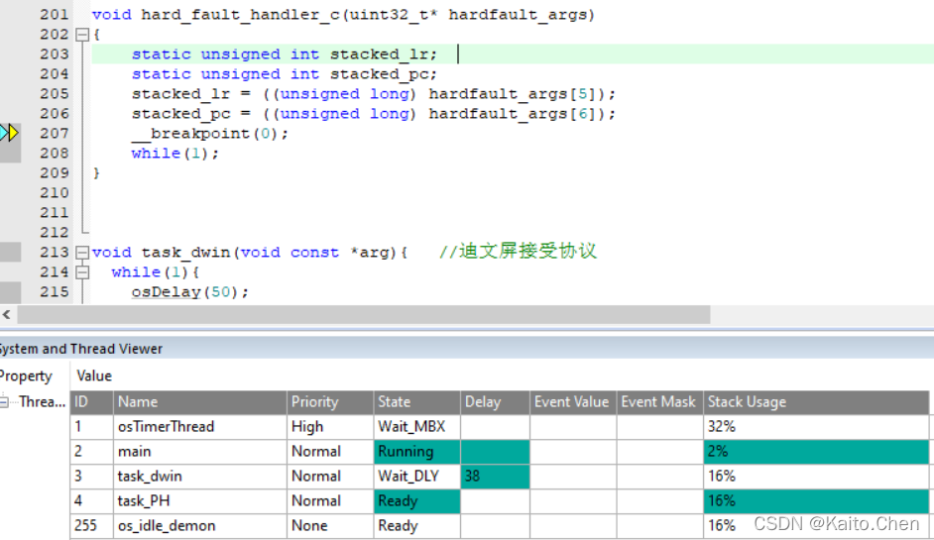Click the Property column header
The width and height of the screenshot is (934, 540).
tap(26, 377)
